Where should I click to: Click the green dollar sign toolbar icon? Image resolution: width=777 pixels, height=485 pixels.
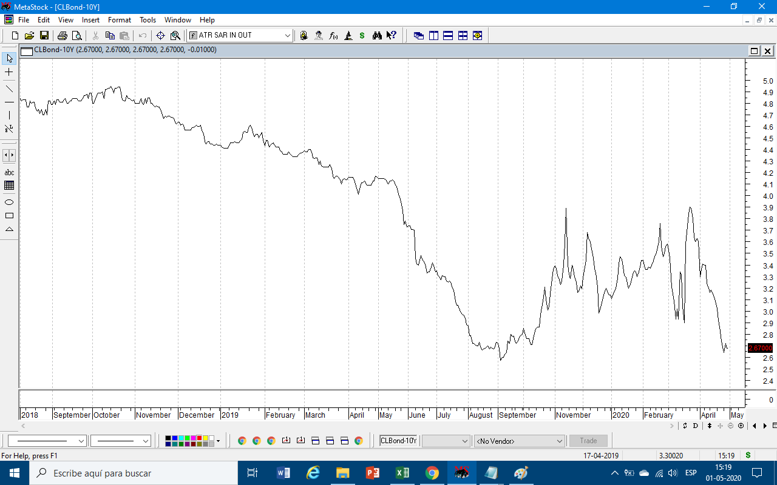pyautogui.click(x=362, y=36)
